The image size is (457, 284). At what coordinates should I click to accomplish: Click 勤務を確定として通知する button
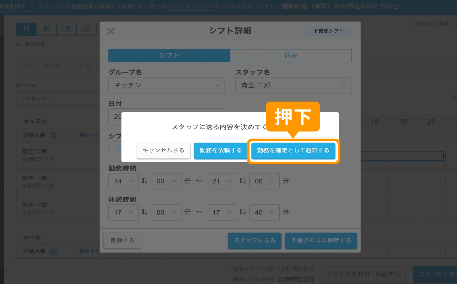pyautogui.click(x=293, y=151)
